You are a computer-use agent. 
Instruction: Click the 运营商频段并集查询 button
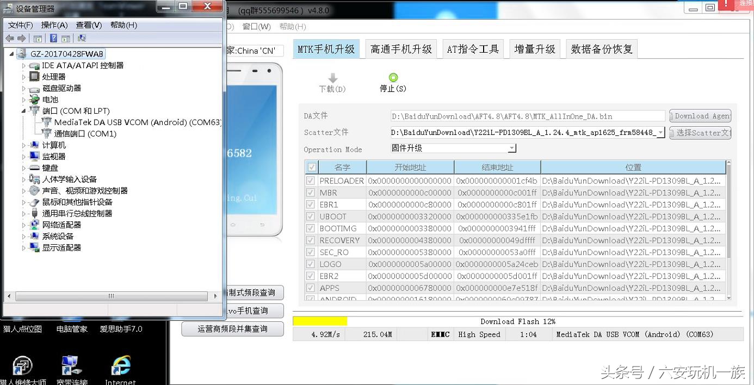[232, 328]
